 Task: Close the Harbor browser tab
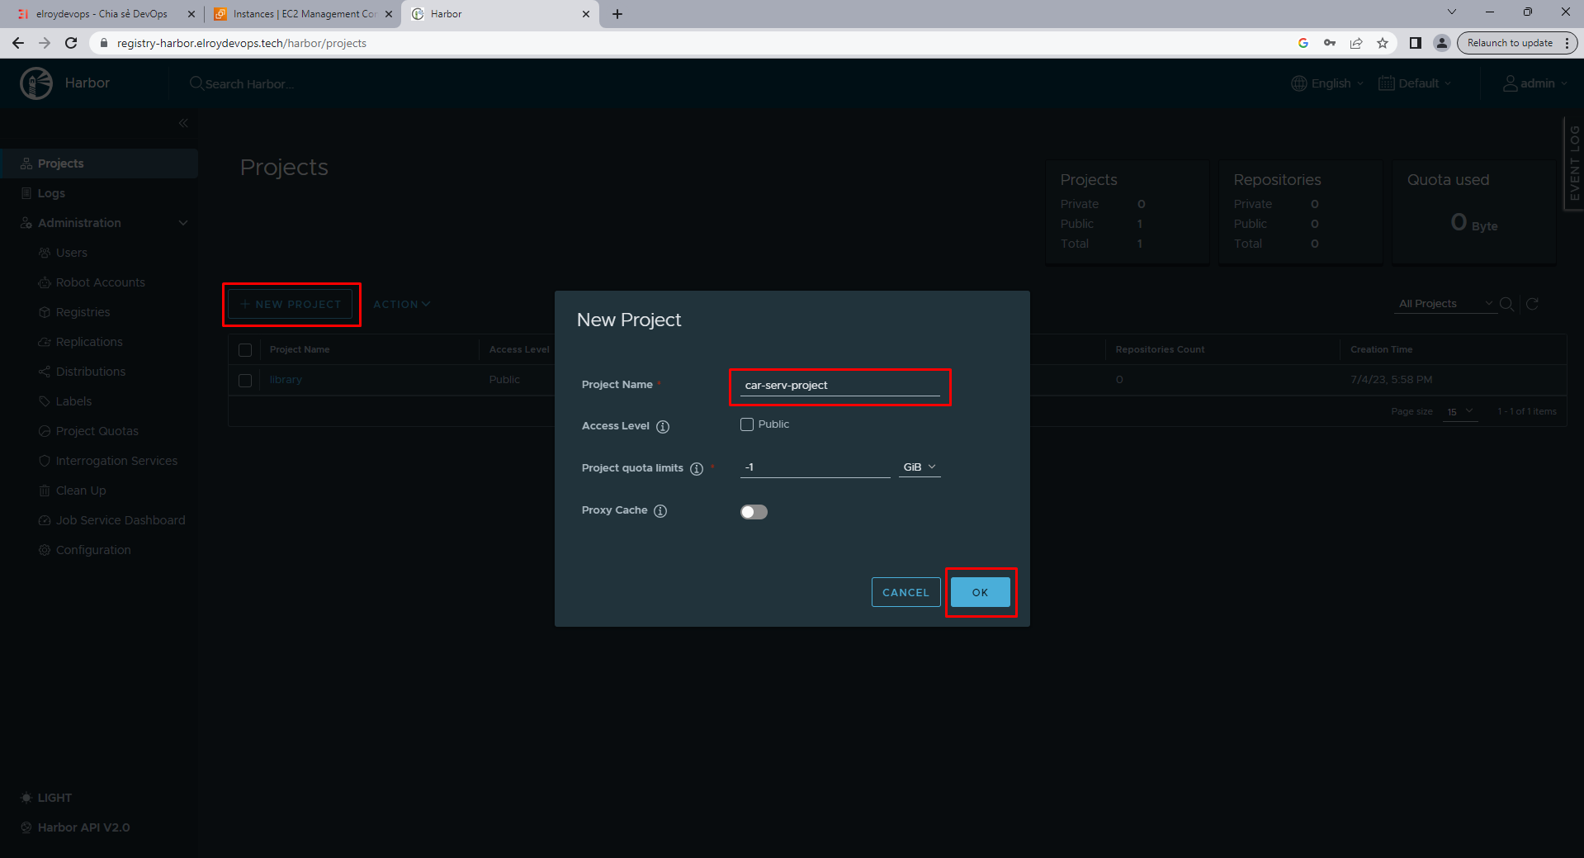pos(586,14)
